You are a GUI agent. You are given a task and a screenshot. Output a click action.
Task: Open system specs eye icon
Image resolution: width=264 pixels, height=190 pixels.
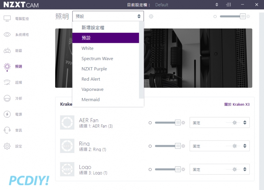(7, 34)
